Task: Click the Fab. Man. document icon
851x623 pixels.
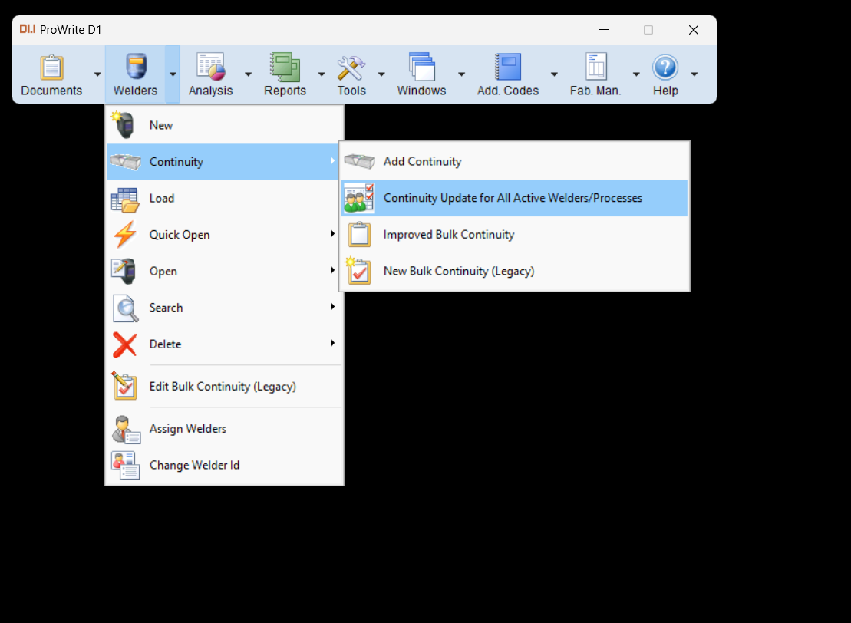Action: click(595, 67)
